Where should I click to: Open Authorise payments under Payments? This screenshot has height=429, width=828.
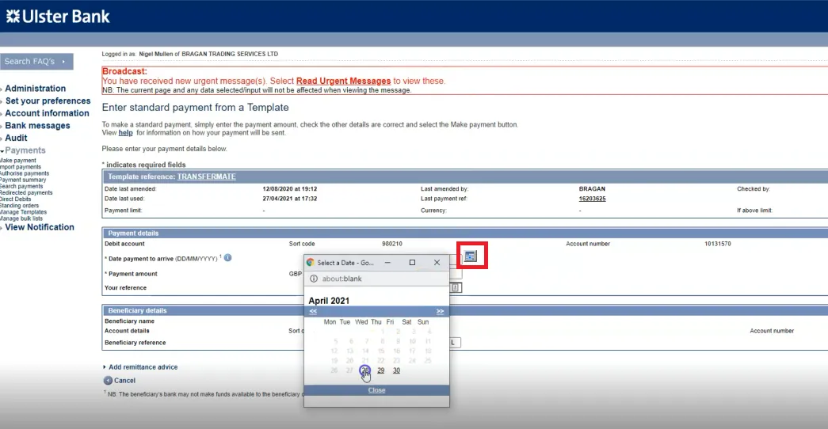click(x=25, y=173)
